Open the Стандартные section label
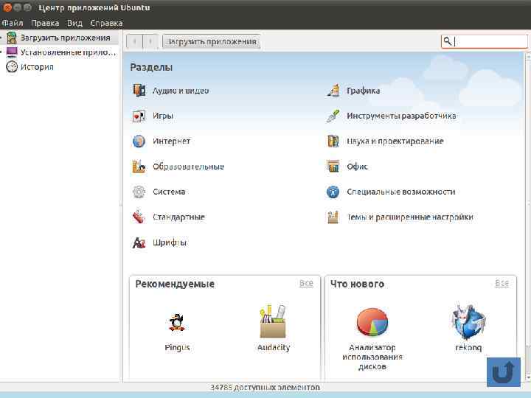Viewport: 531px width, 398px height. 178,217
